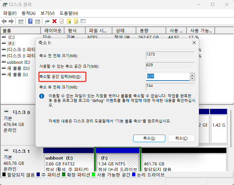Screen dimensions: 234x185
Task: Sort by the 볼륨 column header
Action: click(21, 30)
